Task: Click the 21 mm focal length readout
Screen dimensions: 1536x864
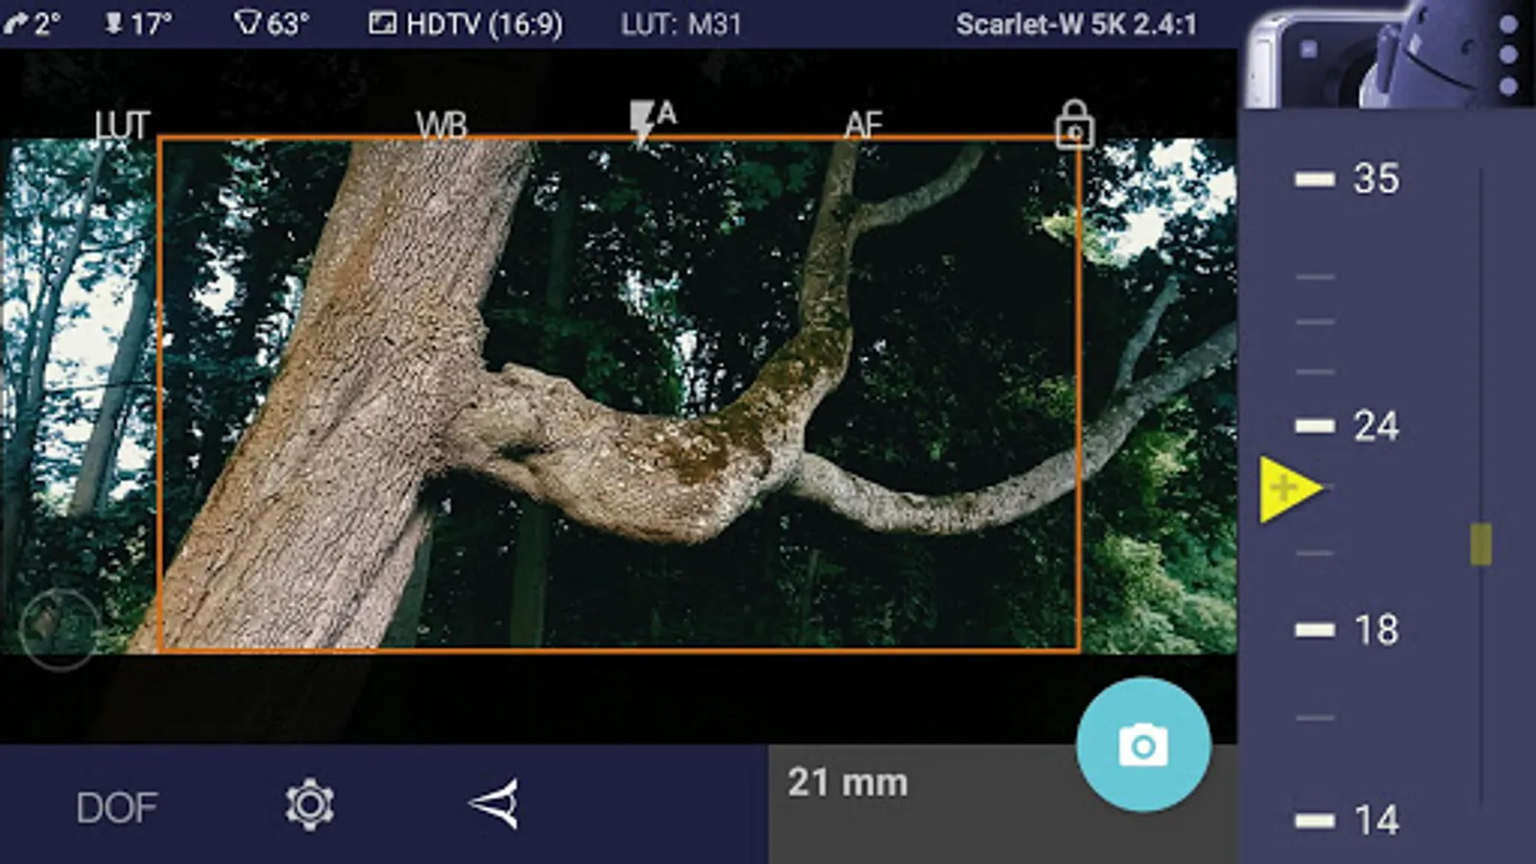Action: point(848,782)
